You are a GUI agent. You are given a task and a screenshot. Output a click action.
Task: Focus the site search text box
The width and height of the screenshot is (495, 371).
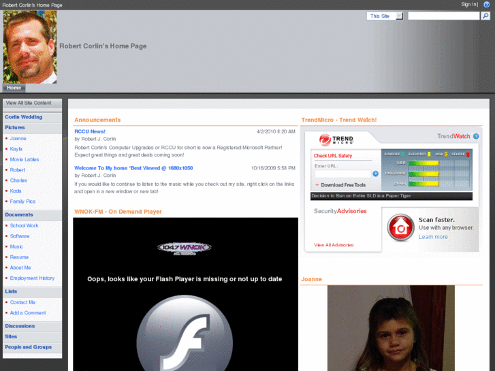443,16
